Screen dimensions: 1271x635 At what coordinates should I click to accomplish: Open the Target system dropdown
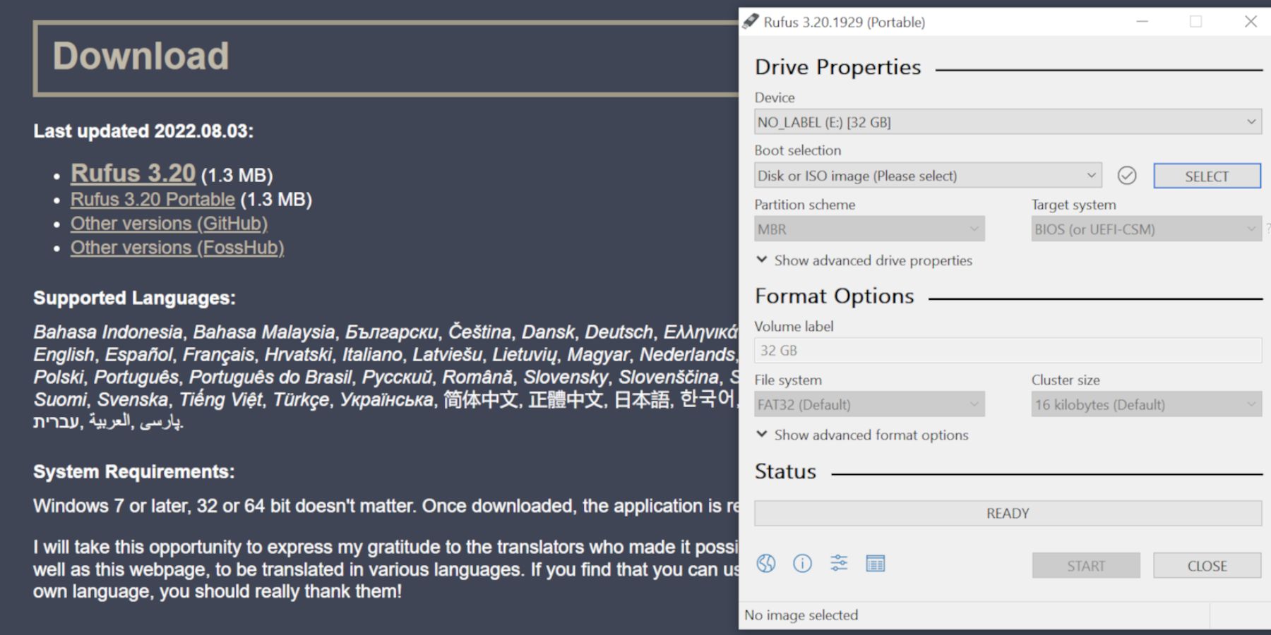coord(1146,229)
